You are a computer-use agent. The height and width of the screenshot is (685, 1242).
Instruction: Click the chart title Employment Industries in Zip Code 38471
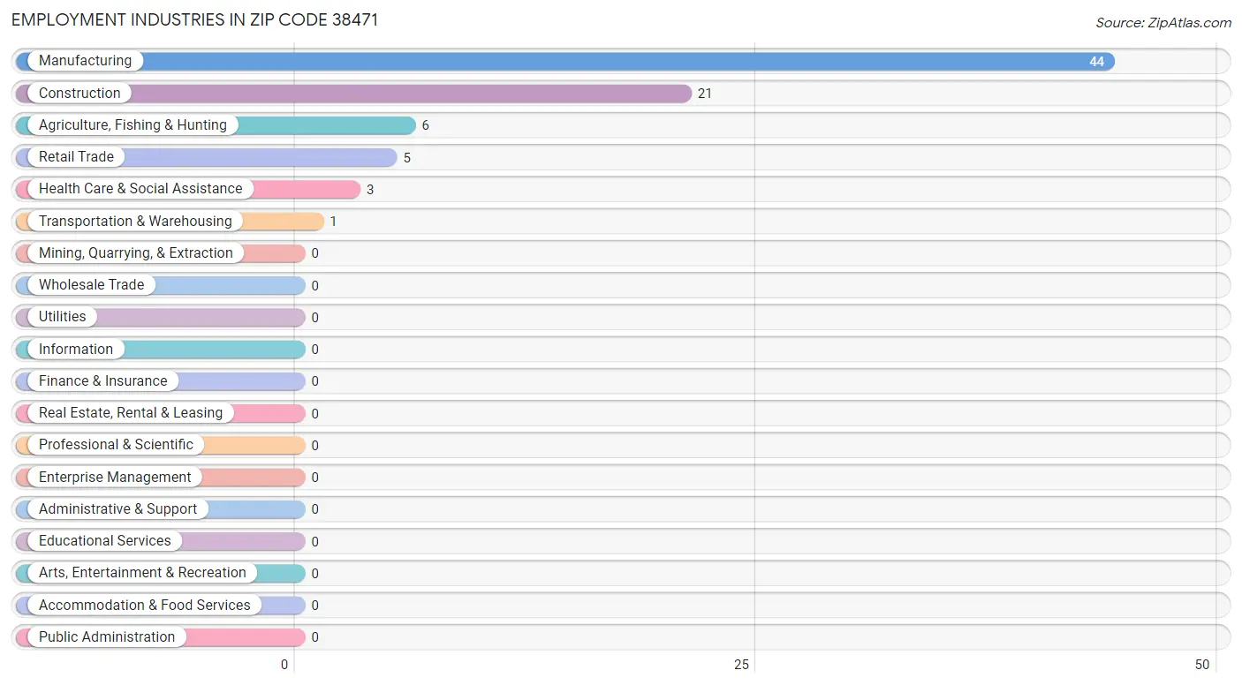(x=194, y=19)
